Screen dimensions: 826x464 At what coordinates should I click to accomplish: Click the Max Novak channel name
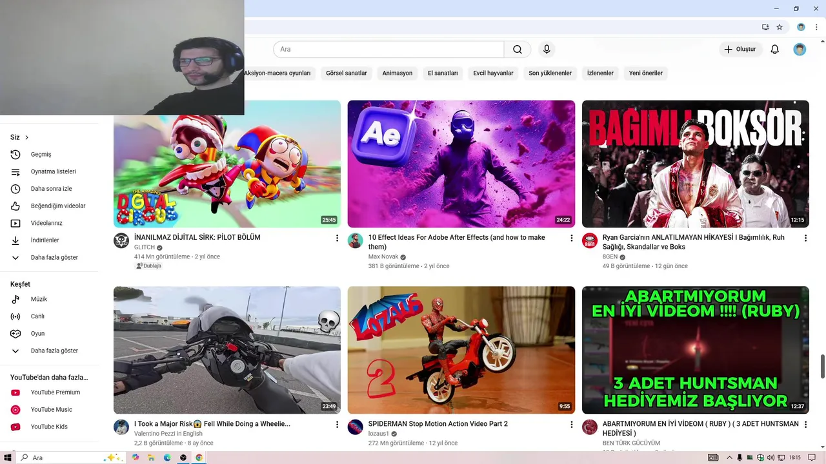(x=383, y=256)
